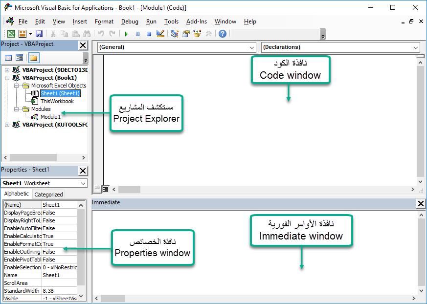Switch to Procedure View button
The width and height of the screenshot is (427, 304).
[x=97, y=189]
